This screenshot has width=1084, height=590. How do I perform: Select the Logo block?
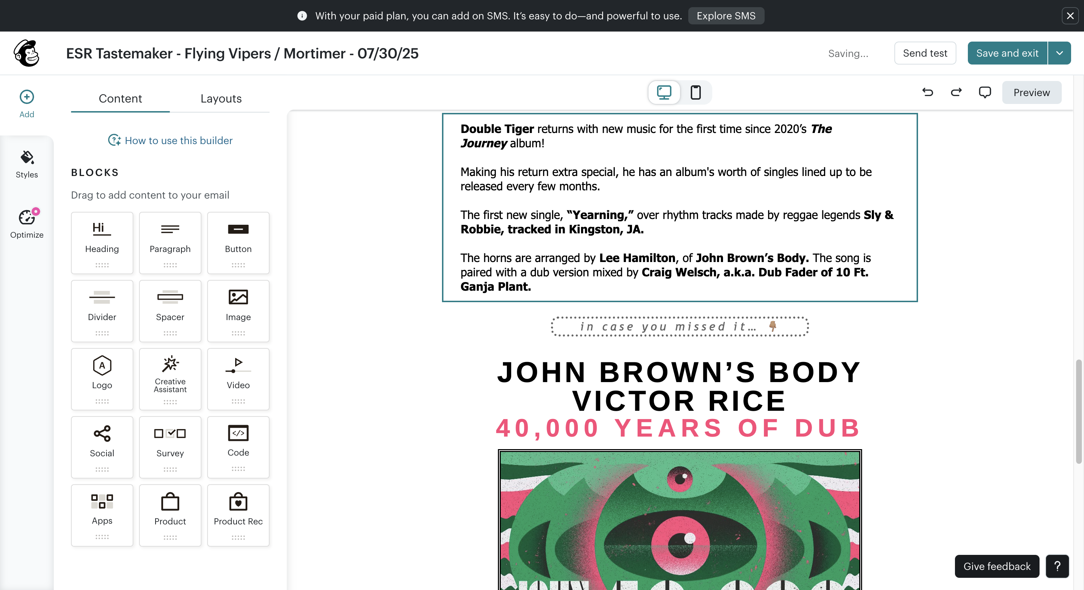(102, 379)
